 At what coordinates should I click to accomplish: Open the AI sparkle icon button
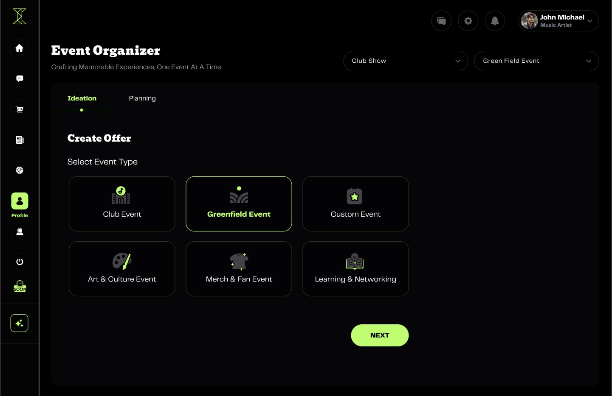coord(20,323)
